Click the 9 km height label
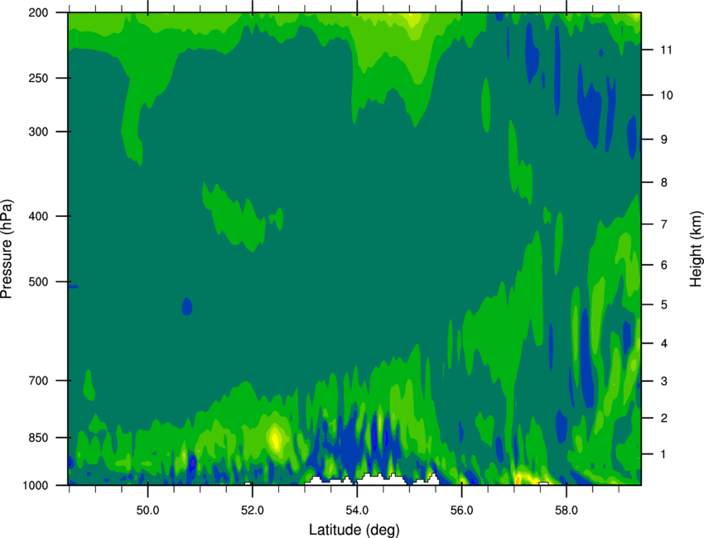The height and width of the screenshot is (538, 704). pos(664,140)
